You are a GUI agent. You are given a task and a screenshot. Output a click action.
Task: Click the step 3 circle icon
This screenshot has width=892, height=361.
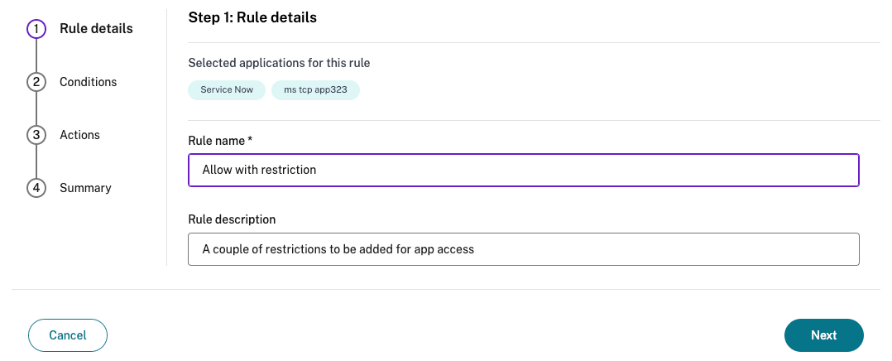coord(36,135)
